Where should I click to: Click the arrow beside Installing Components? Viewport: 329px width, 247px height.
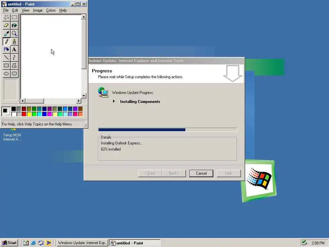click(114, 101)
